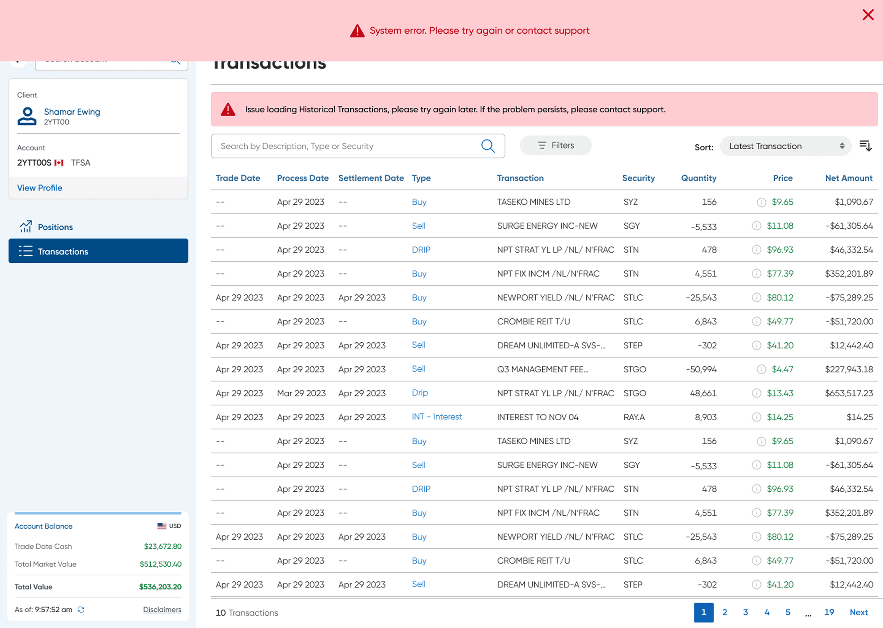Open View Profile link
This screenshot has width=883, height=628.
click(x=40, y=188)
